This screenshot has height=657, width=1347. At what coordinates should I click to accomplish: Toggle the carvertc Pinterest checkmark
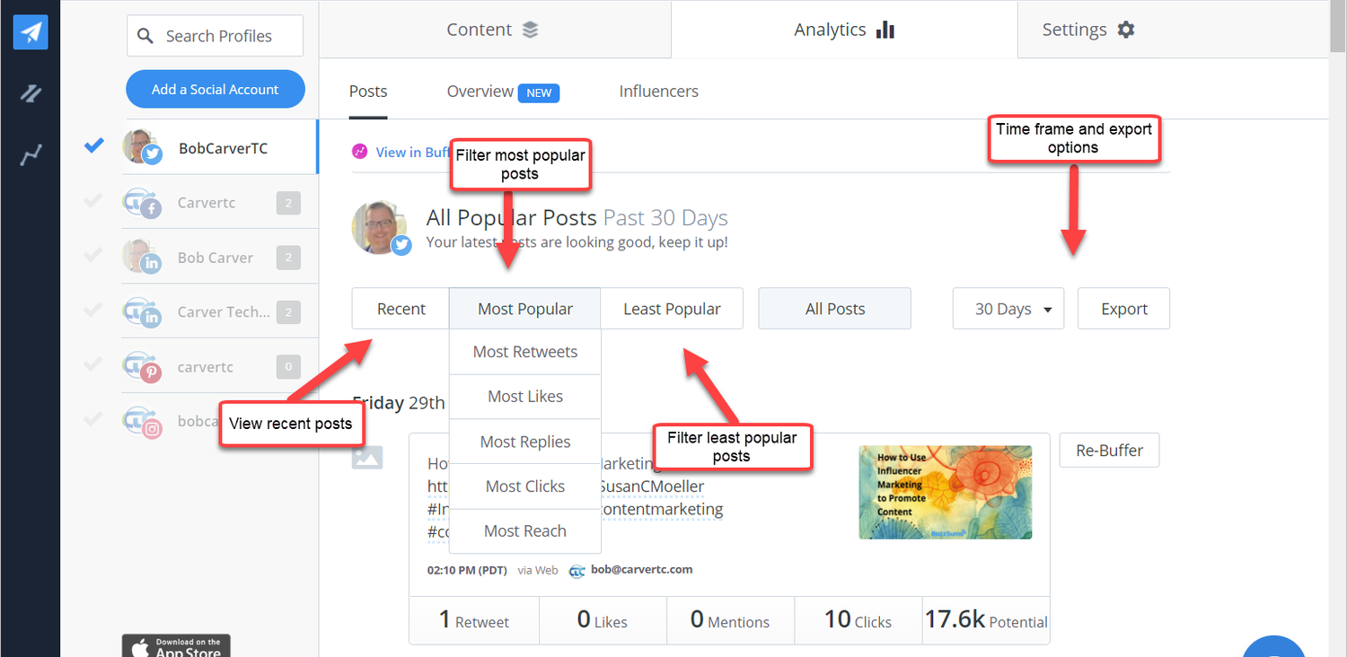tap(92, 365)
